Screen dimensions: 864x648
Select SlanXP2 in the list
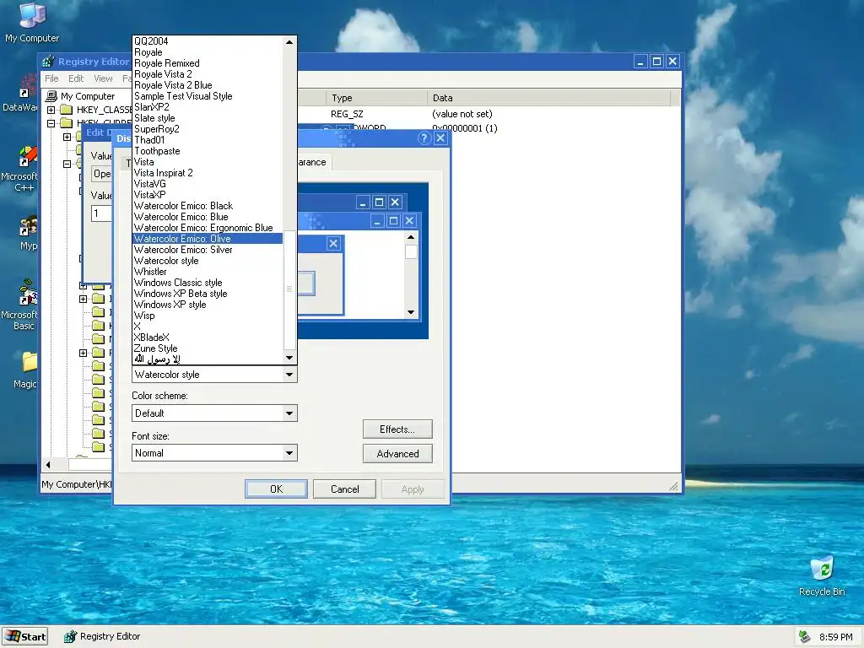pyautogui.click(x=208, y=107)
